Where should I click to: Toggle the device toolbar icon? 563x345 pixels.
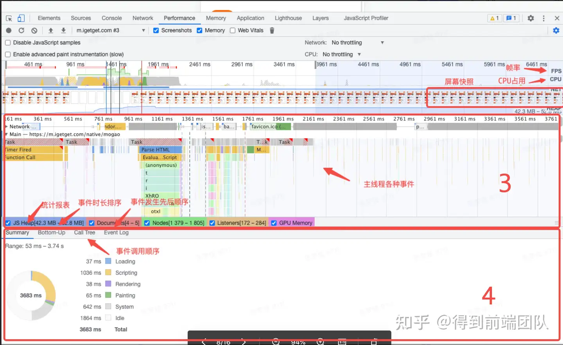pyautogui.click(x=21, y=18)
